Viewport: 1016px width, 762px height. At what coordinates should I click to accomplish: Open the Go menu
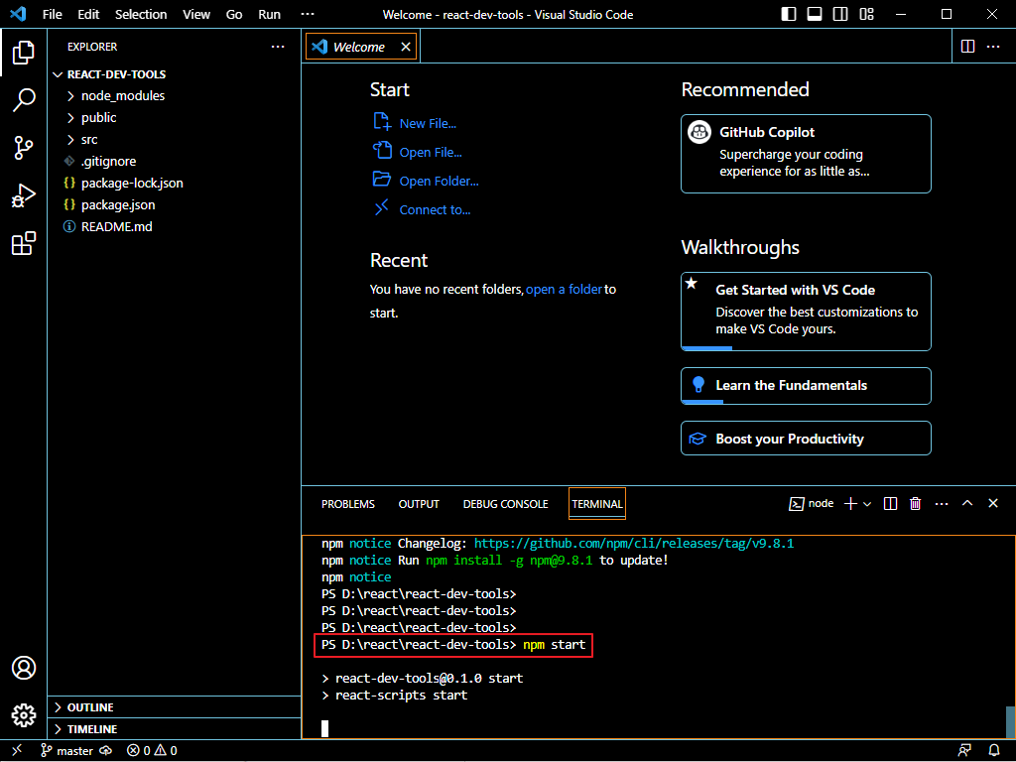(234, 14)
